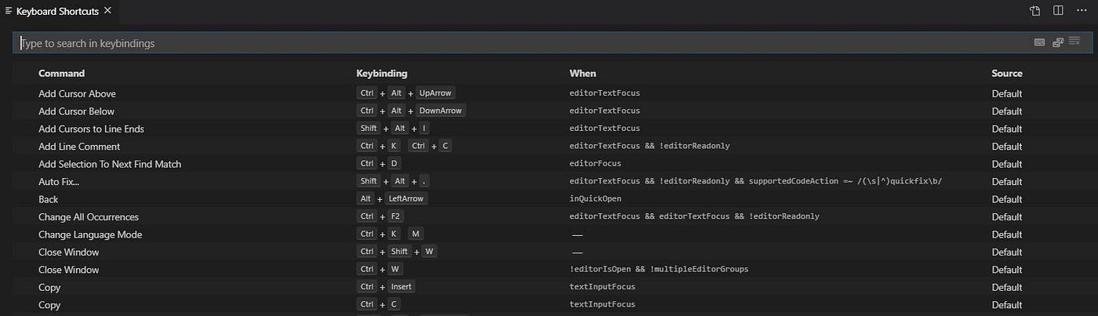Click the When column header

[583, 73]
